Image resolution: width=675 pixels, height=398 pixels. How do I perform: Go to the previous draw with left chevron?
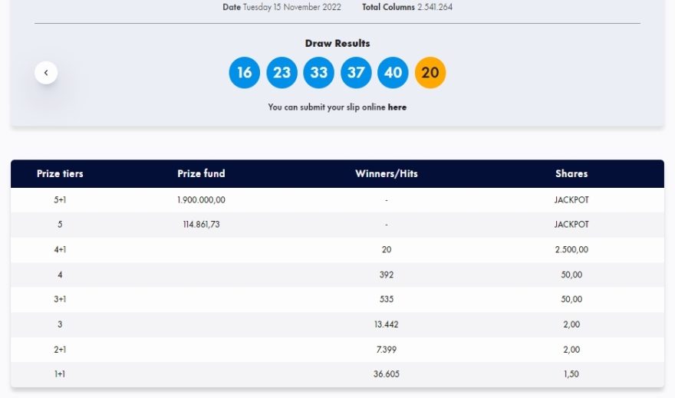(46, 73)
